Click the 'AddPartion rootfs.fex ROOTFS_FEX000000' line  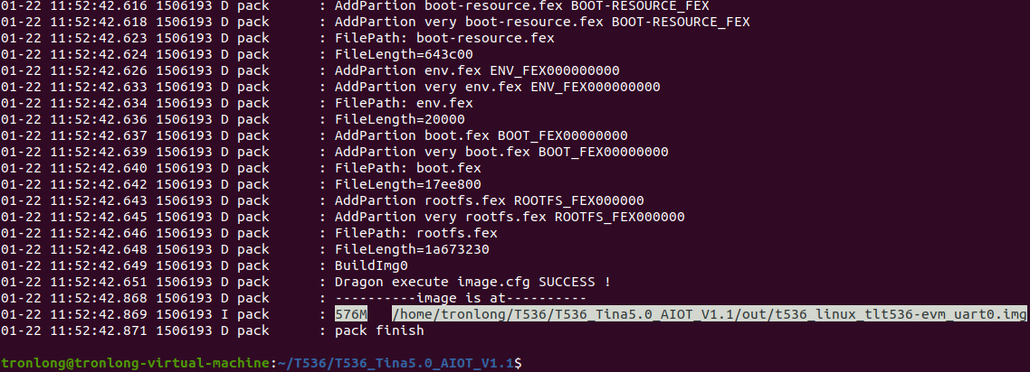coord(490,200)
